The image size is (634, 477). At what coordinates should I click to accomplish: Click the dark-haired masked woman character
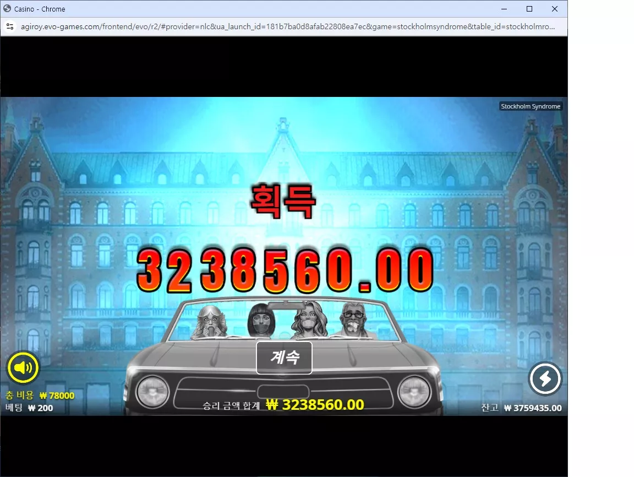pyautogui.click(x=260, y=321)
